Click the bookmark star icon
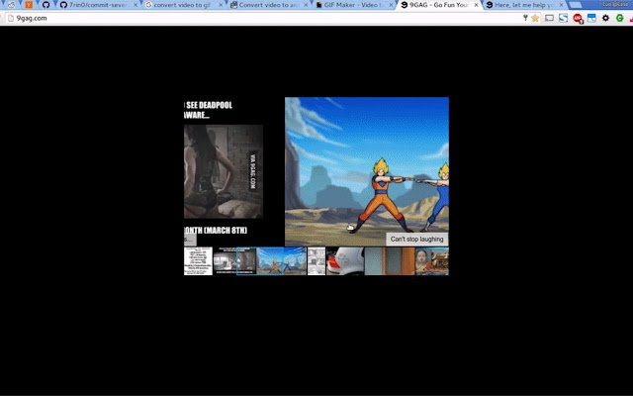This screenshot has width=633, height=396. pos(535,18)
